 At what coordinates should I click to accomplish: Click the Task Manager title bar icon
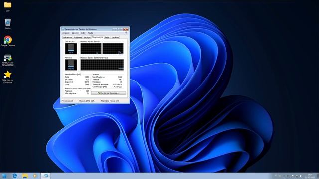[x=63, y=29]
